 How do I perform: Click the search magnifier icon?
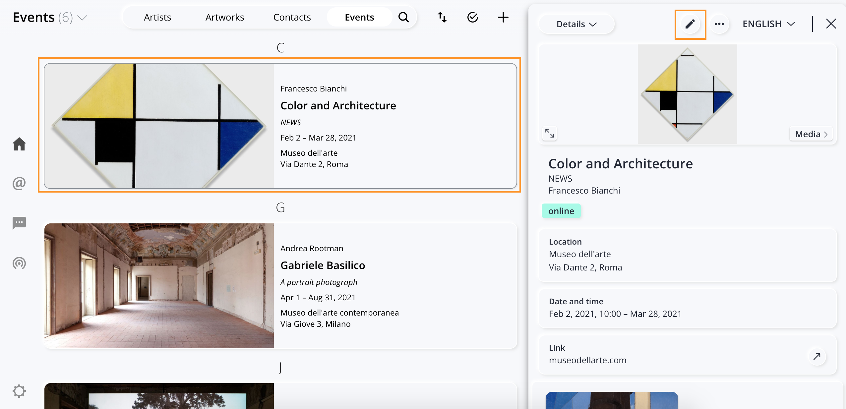(x=403, y=17)
